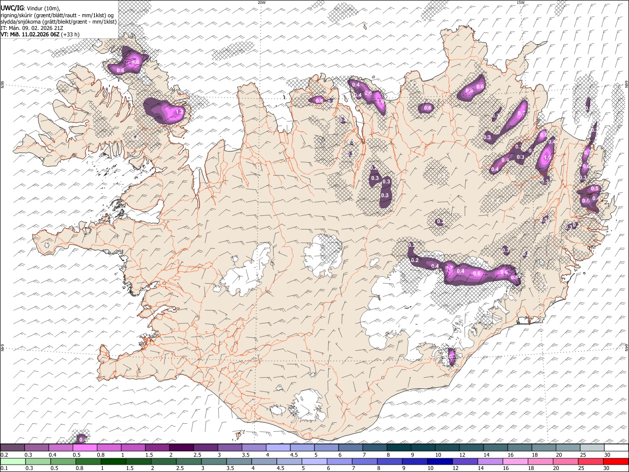Image resolution: width=629 pixels, height=472 pixels.
Task: Click lower legend swatch between 12 and 14
Action: click(465, 462)
